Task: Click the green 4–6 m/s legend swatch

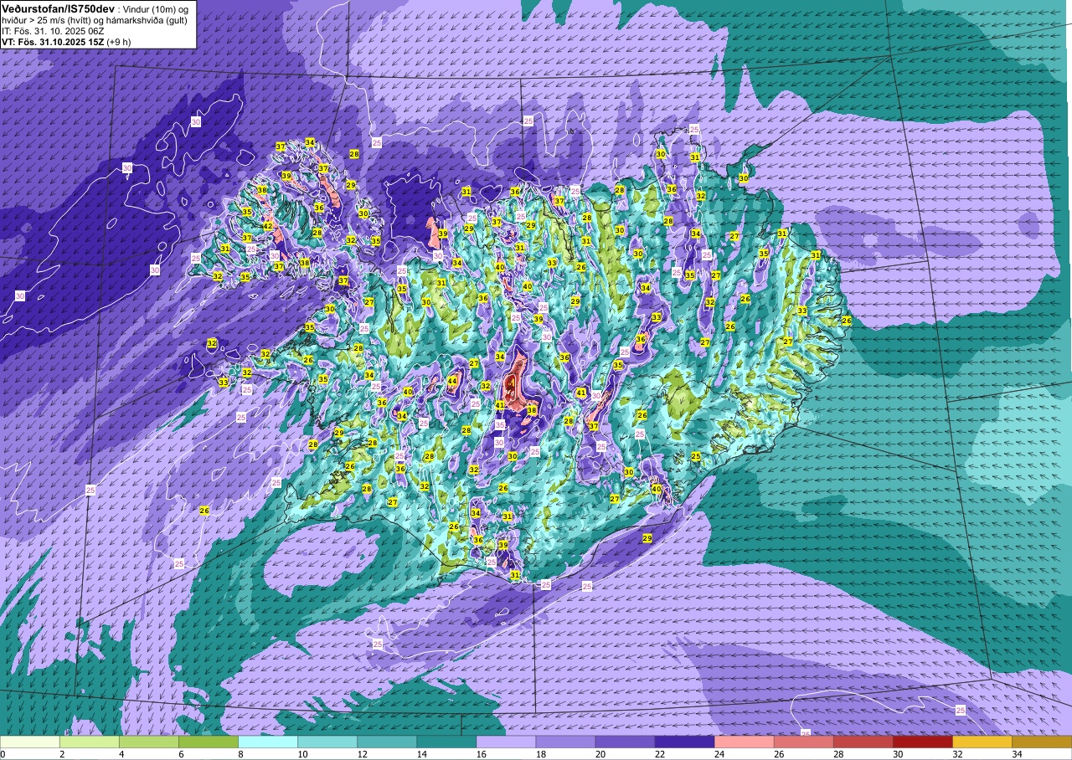Action: (x=149, y=742)
